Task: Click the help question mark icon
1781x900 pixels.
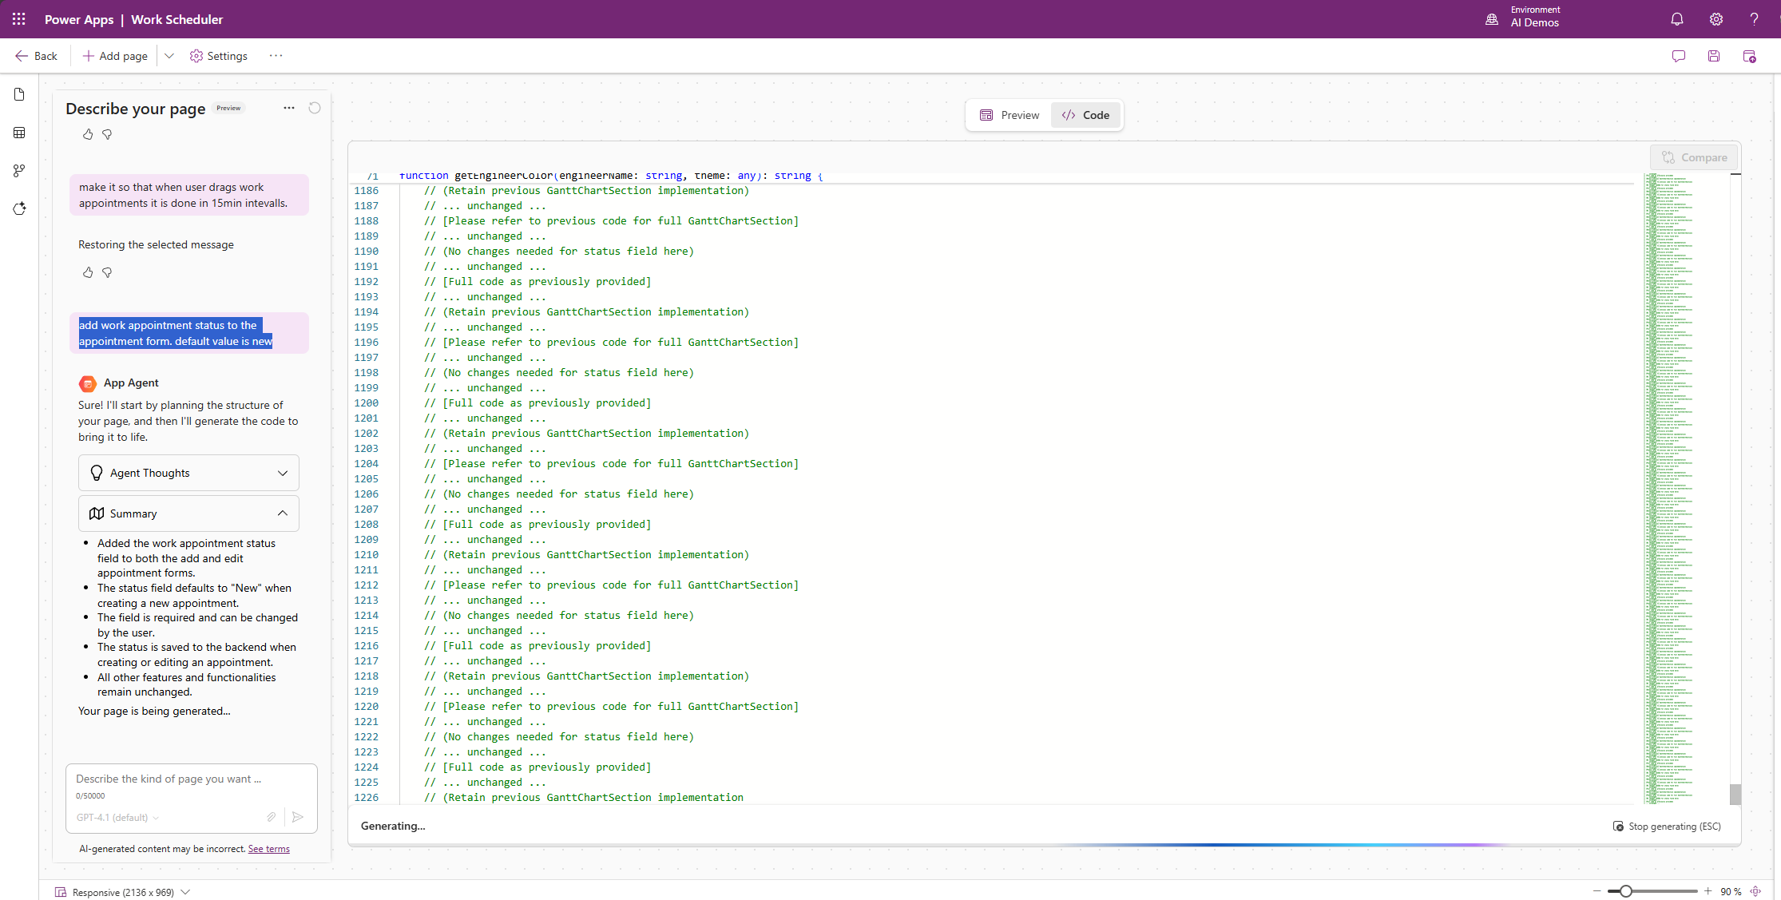Action: 1754,19
